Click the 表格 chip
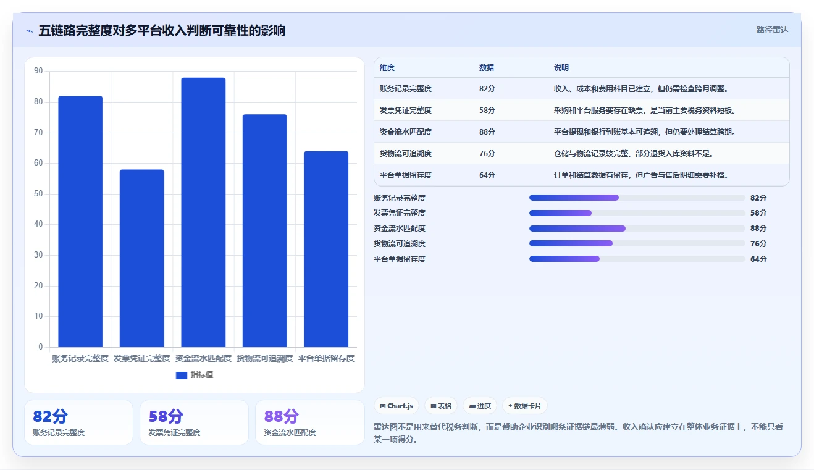Screen dimensions: 814x470 pyautogui.click(x=441, y=406)
